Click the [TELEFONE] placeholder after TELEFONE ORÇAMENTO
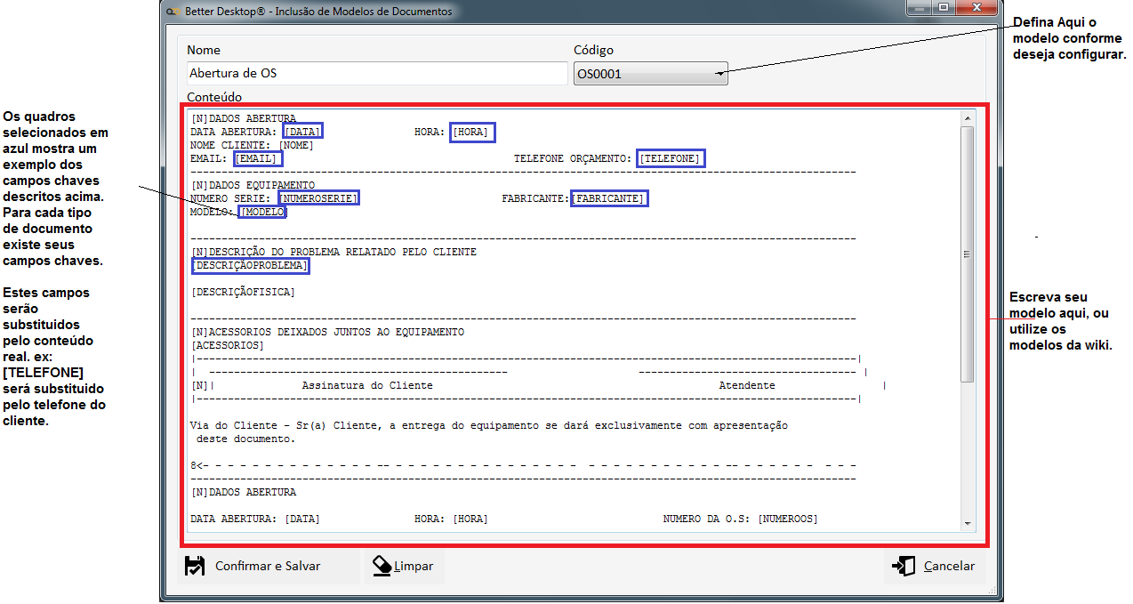The width and height of the screenshot is (1133, 604). [671, 158]
